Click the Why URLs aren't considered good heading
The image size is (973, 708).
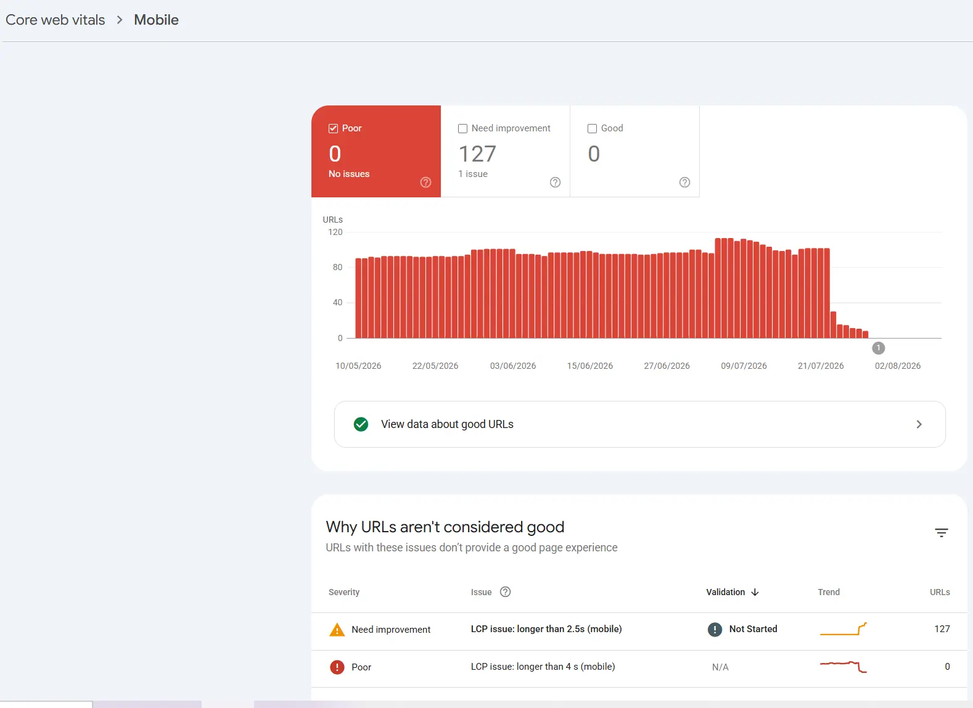coord(445,527)
